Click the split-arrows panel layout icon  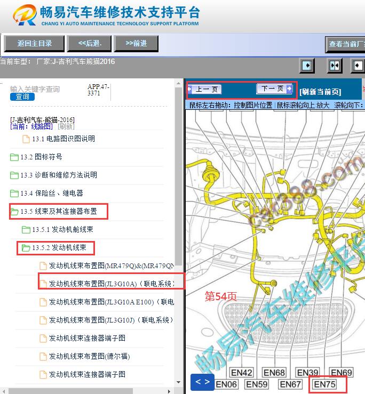[335, 66]
